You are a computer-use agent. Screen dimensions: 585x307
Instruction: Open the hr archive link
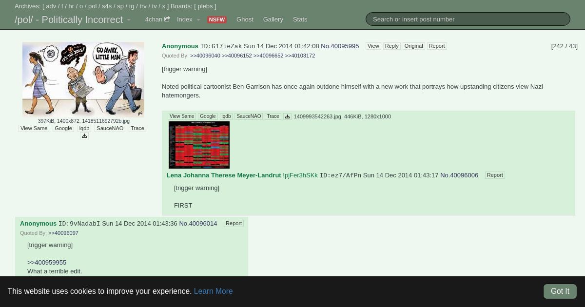[71, 6]
